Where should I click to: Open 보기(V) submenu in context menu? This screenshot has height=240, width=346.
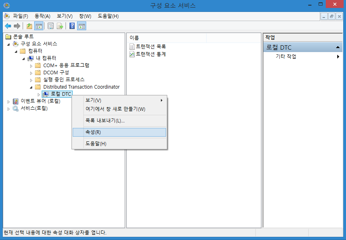coord(120,100)
